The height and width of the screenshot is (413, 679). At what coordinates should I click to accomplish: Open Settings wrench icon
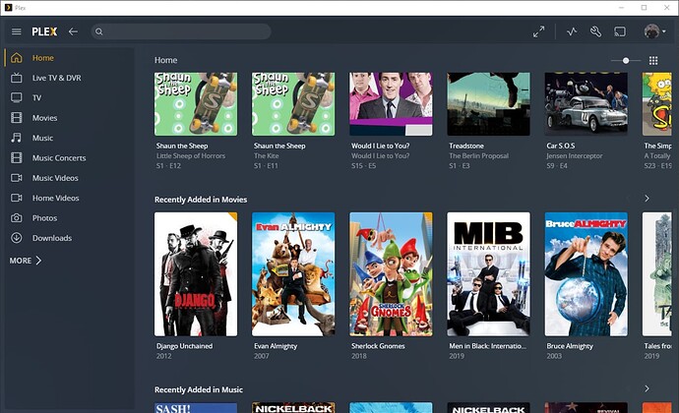click(596, 31)
